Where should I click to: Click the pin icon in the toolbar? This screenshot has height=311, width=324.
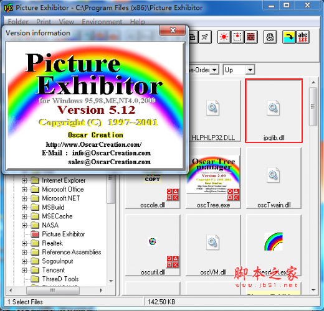pyautogui.click(x=205, y=37)
